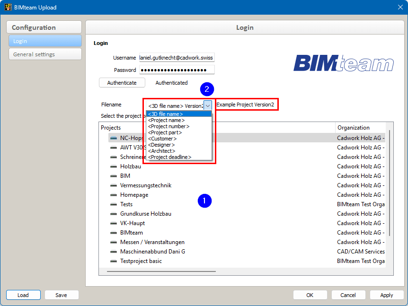Choose <Architect> placeholder option
This screenshot has width=408, height=306.
click(x=179, y=151)
